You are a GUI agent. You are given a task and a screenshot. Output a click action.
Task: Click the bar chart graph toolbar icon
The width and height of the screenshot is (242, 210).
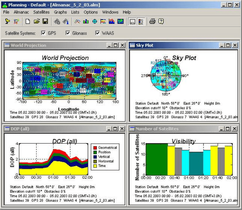86,21
